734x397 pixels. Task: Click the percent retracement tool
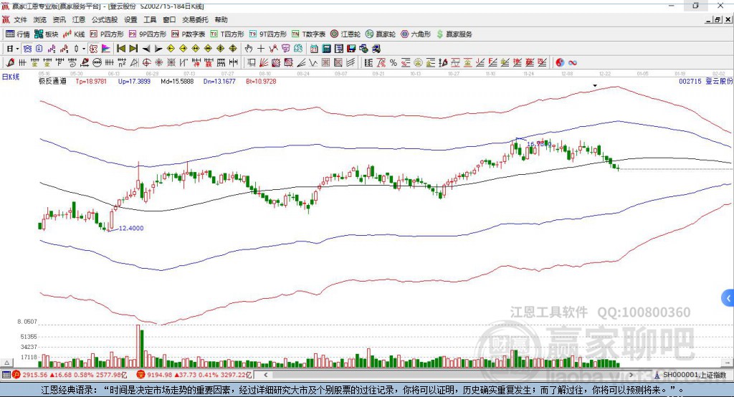(x=394, y=63)
